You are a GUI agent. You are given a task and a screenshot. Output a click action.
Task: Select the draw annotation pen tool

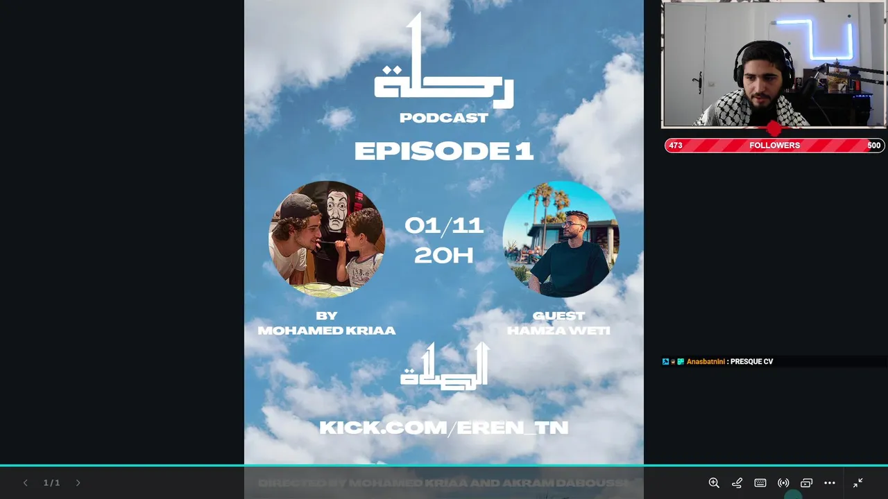(x=737, y=483)
